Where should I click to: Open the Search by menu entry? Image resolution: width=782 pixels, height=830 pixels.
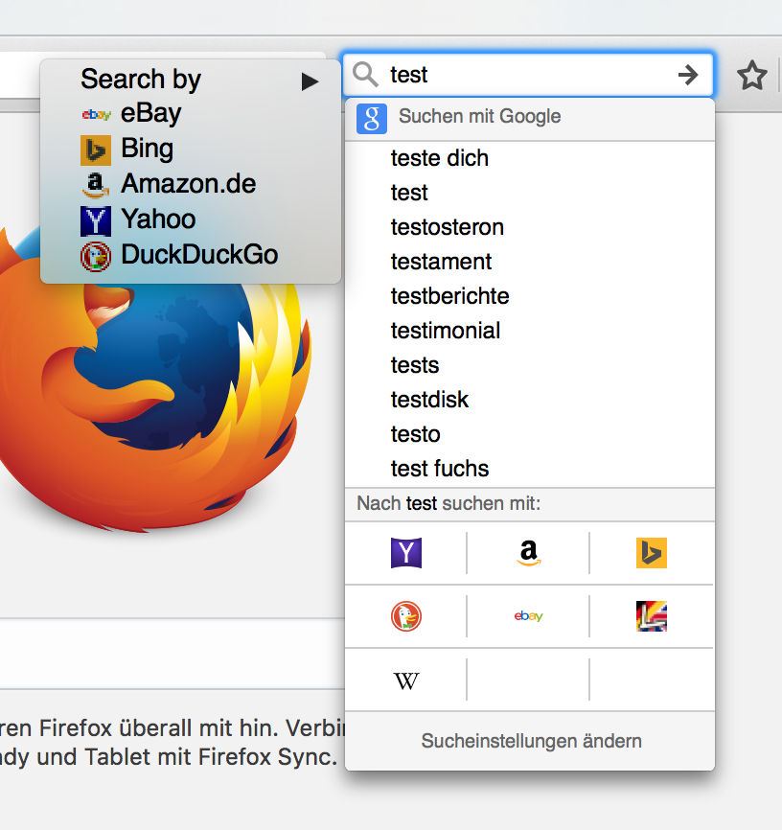pos(191,80)
